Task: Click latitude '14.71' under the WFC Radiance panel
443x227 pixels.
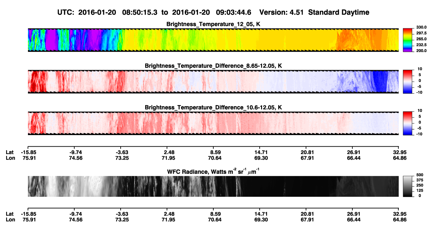Action: point(261,214)
